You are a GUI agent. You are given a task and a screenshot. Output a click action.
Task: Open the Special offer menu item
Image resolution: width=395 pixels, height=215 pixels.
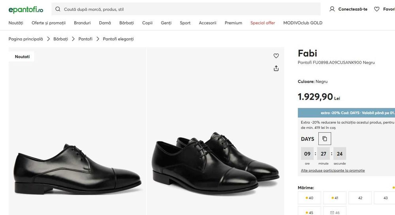pos(263,23)
